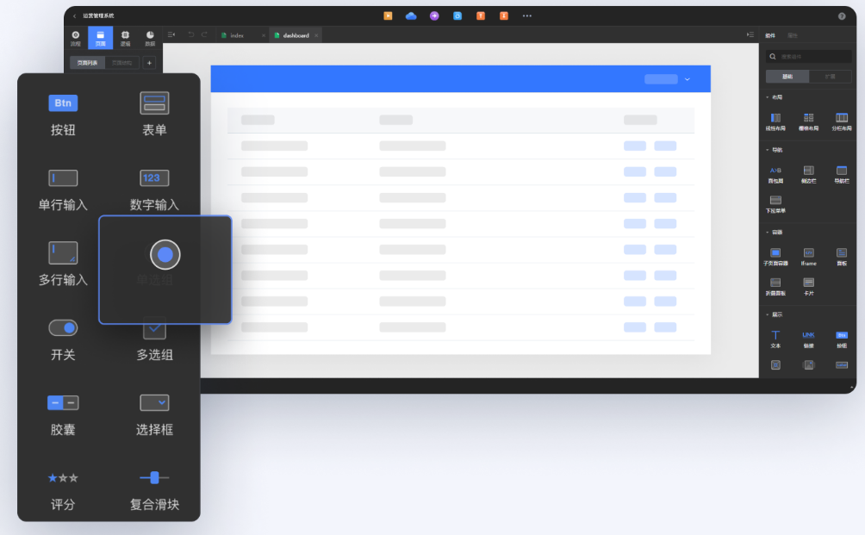Image resolution: width=865 pixels, height=535 pixels.
Task: Select the 子页面容器 subpage container component
Action: tap(775, 257)
